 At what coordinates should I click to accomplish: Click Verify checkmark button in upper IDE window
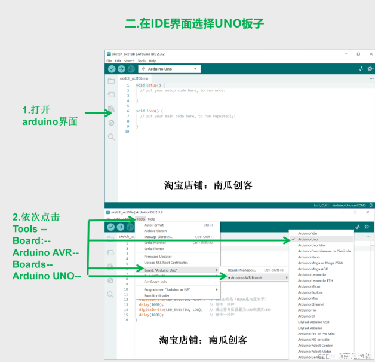112,69
